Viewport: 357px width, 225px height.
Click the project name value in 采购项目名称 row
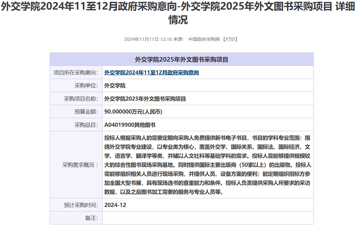coord(145,99)
